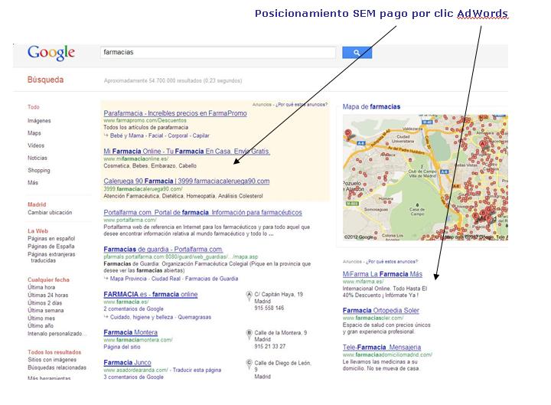Select the 'Shopping' search filter
551x405 pixels.
[x=39, y=170]
